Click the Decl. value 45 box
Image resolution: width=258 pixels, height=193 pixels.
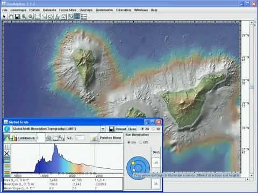[x=156, y=163]
